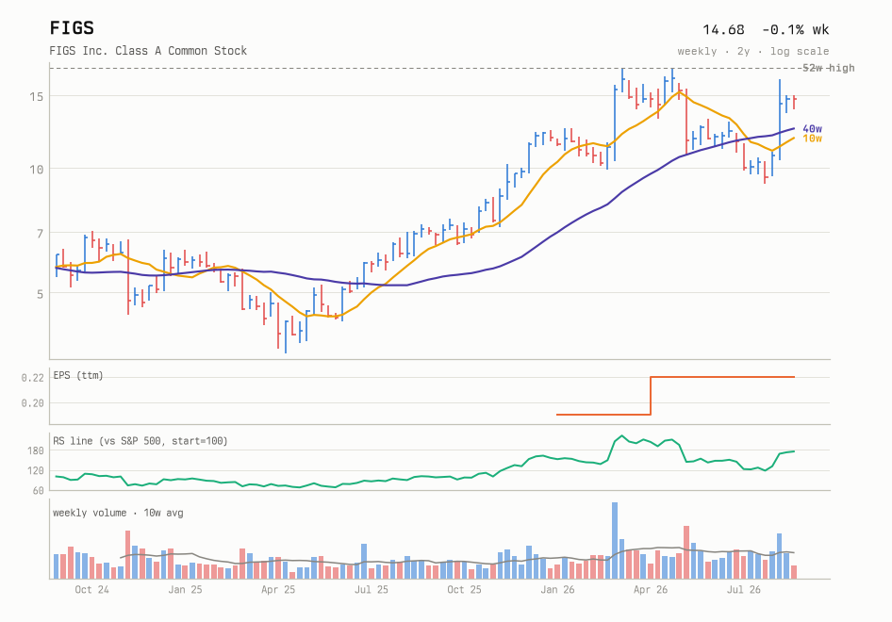This screenshot has height=622, width=892.
Task: Click the Oct 25 date label
Action: point(464,590)
